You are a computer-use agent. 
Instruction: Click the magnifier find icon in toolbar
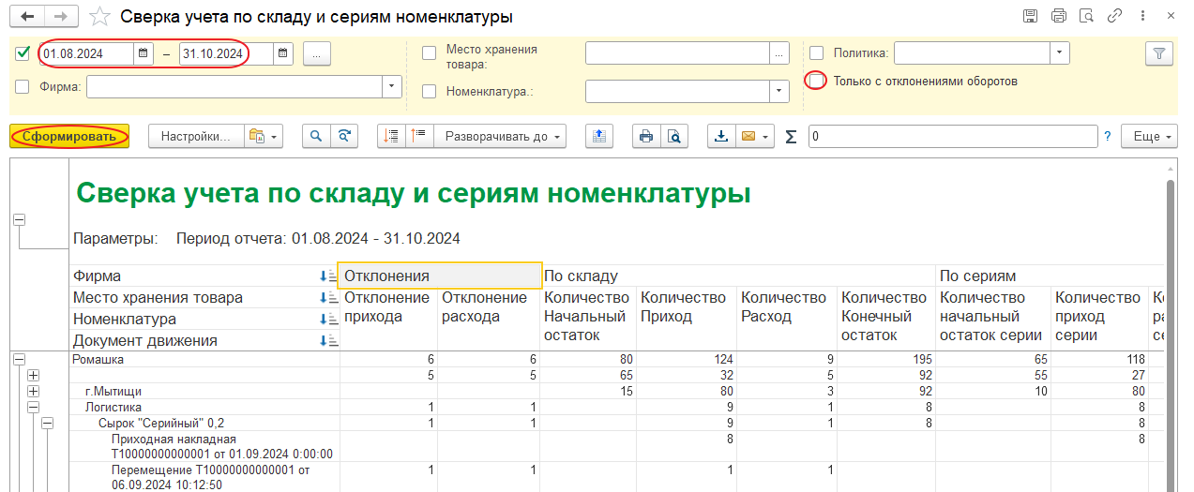click(316, 137)
